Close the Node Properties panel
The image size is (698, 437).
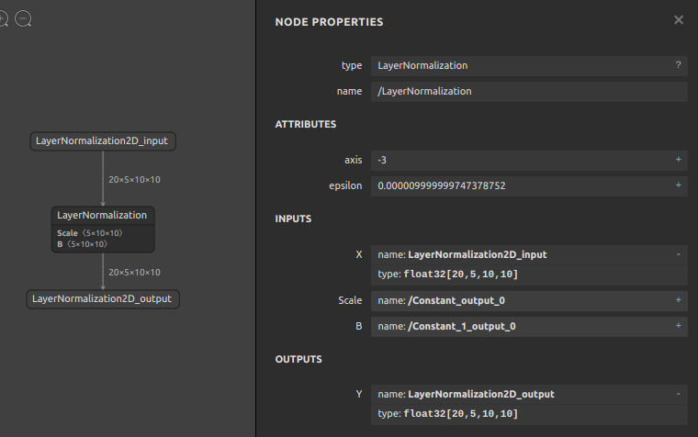click(679, 20)
